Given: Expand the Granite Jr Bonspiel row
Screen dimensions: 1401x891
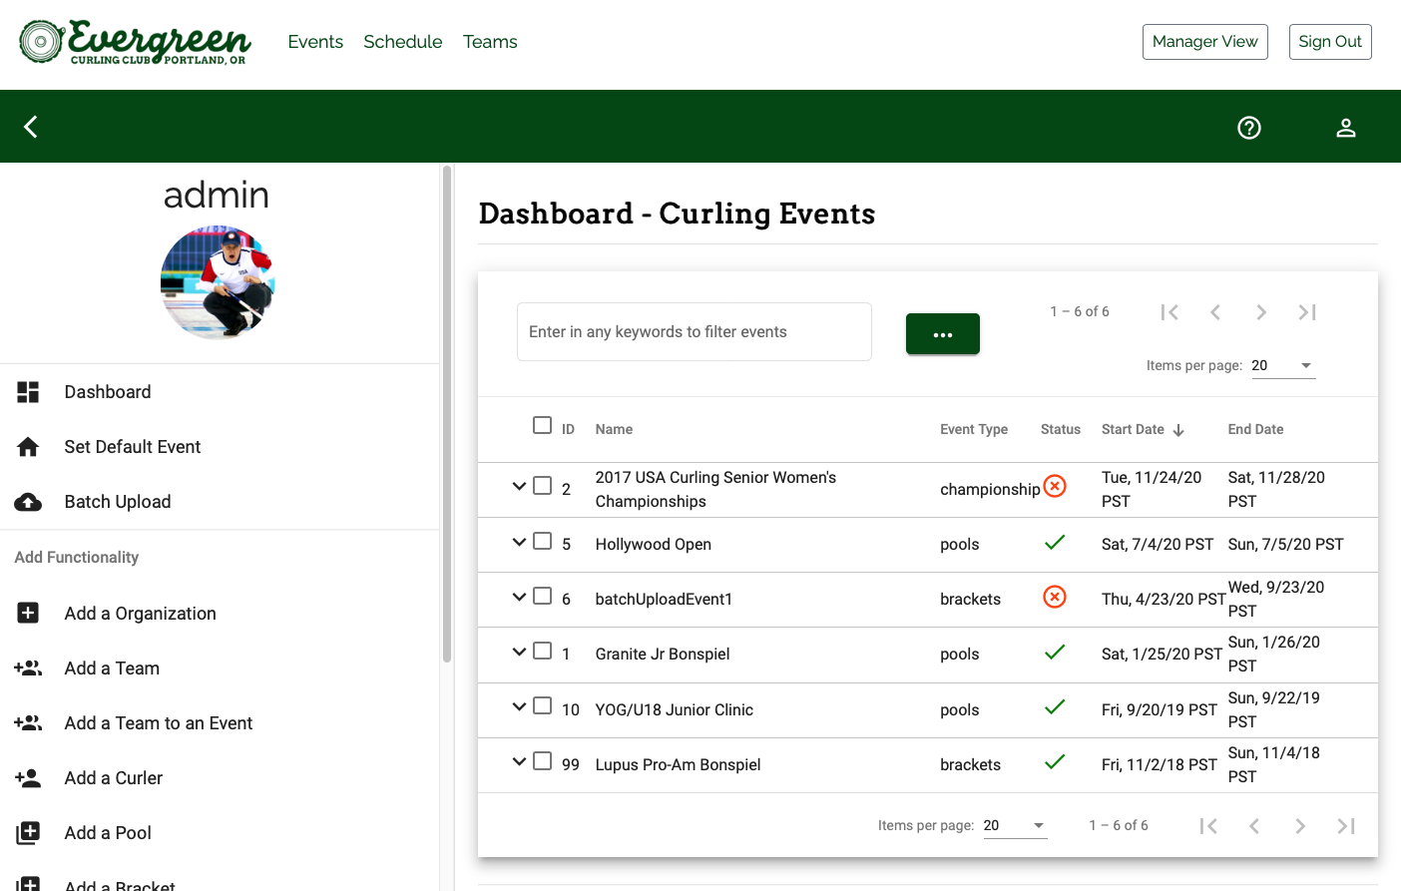Looking at the screenshot, I should (x=518, y=651).
